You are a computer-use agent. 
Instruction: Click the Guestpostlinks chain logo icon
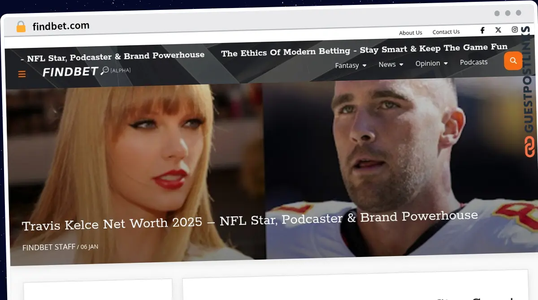pyautogui.click(x=530, y=147)
